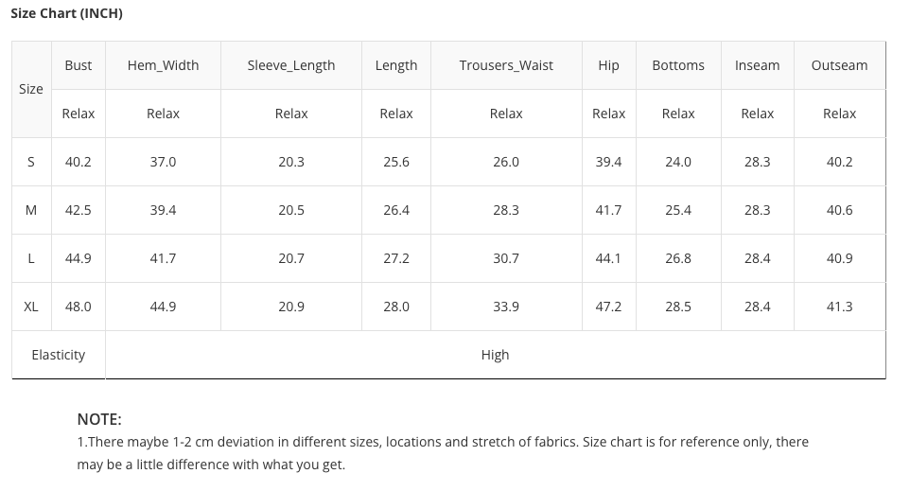Click the NOTE heading below the table
This screenshot has height=491, width=910.
point(99,419)
